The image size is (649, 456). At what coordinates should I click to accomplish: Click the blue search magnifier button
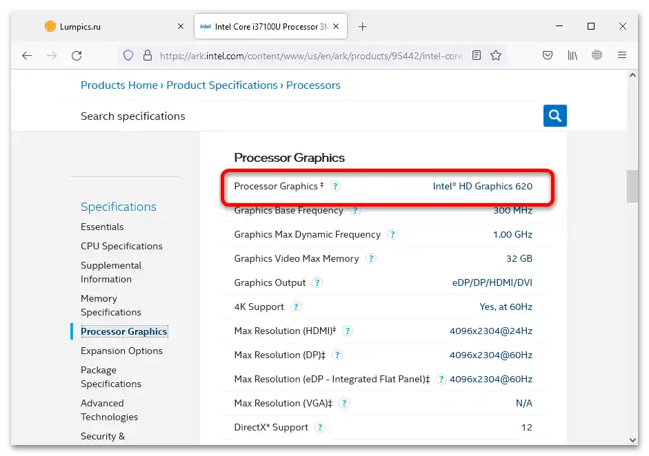(x=555, y=116)
